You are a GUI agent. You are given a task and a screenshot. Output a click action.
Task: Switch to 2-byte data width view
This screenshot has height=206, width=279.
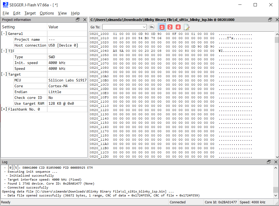[x=170, y=27]
